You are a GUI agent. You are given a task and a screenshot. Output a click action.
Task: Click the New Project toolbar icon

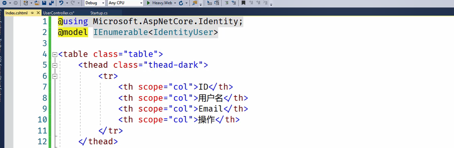pyautogui.click(x=26, y=3)
